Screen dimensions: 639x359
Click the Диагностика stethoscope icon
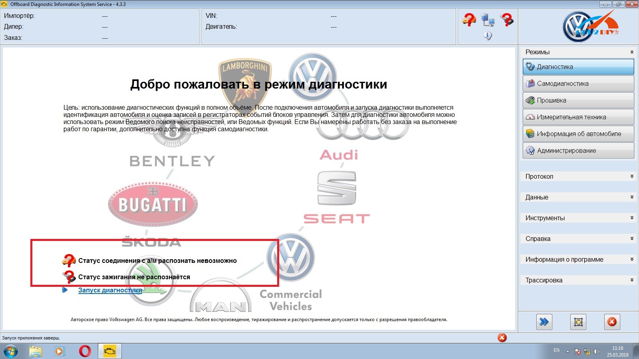pos(530,67)
